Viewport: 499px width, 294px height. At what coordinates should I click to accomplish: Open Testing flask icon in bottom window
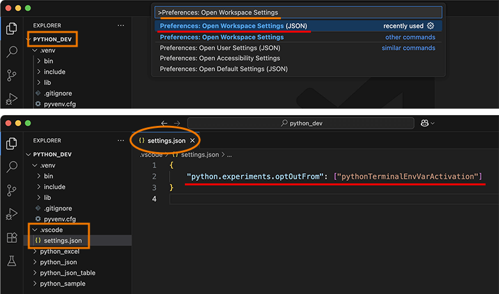coord(12,261)
